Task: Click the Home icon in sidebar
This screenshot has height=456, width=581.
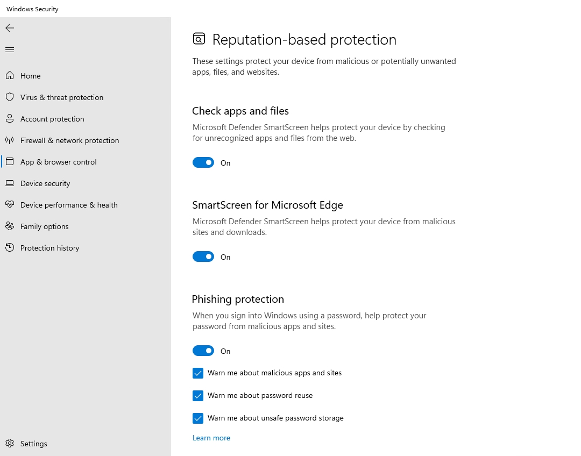Action: click(30, 76)
